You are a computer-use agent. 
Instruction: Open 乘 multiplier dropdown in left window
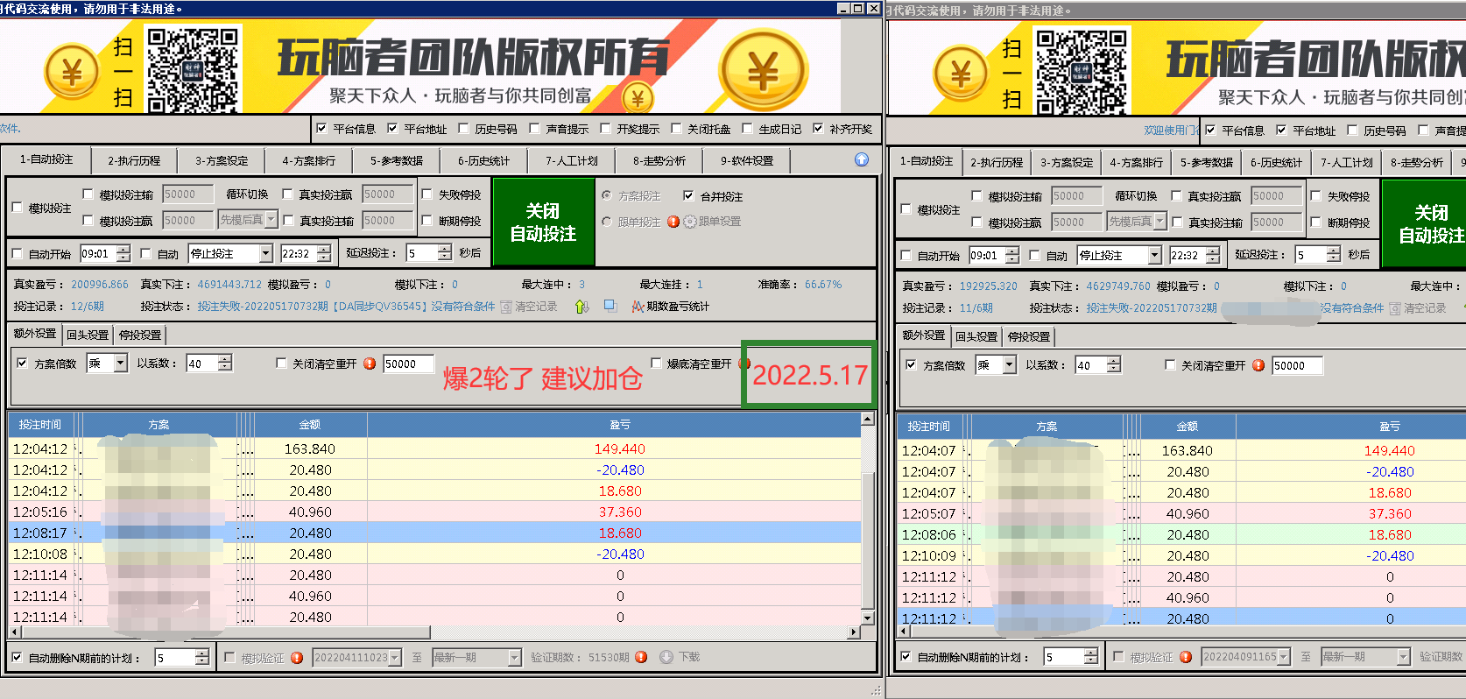[x=121, y=364]
